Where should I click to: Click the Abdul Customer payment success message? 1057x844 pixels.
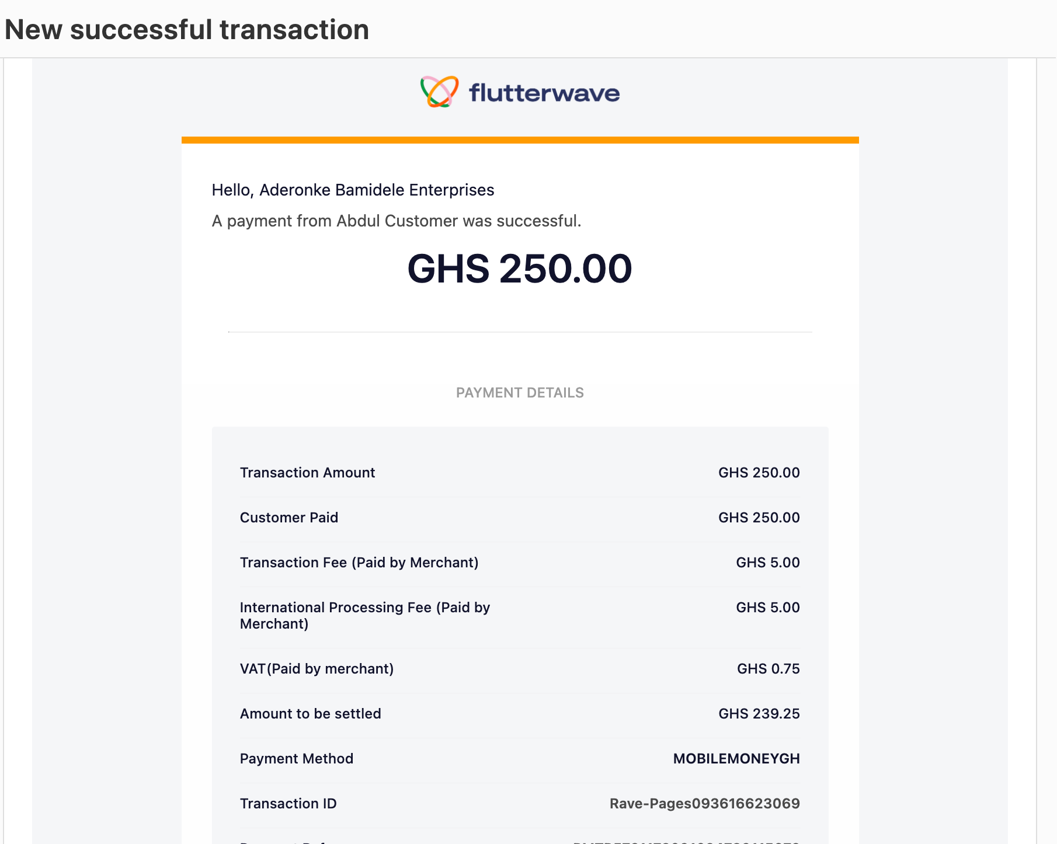(397, 221)
